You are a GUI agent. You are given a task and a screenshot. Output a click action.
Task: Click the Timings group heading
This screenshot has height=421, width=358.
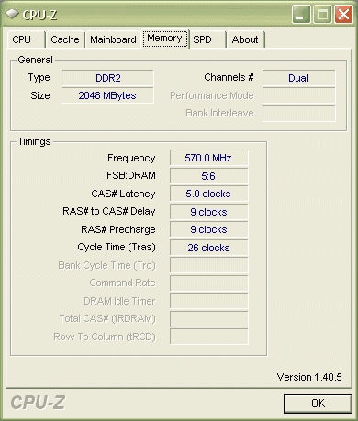34,142
